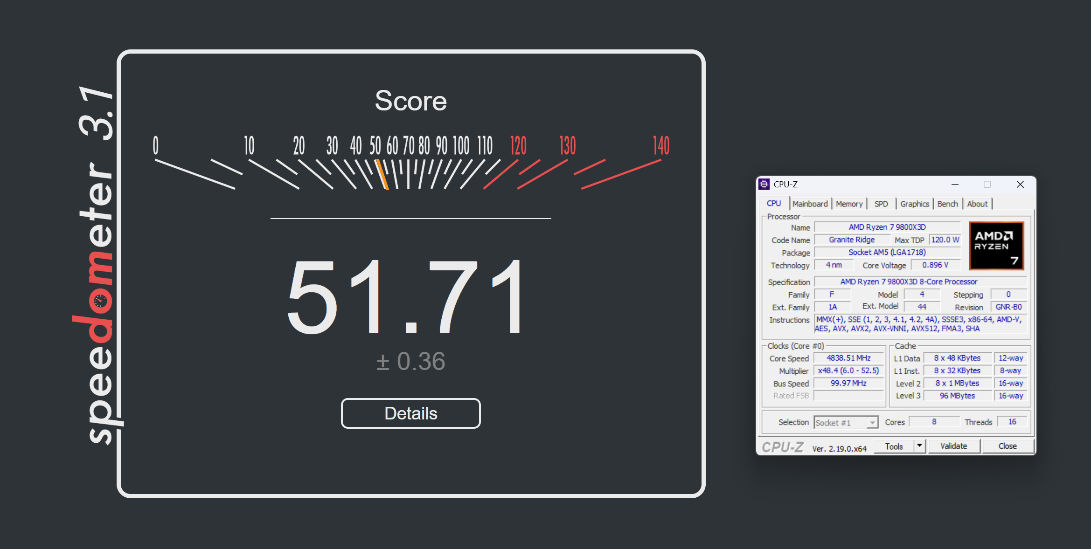Click the Ext. Model value 44

(x=922, y=307)
